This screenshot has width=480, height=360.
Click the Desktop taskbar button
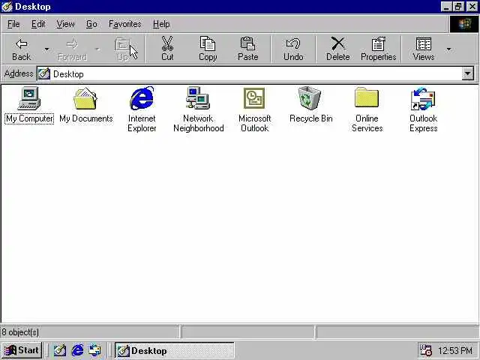pyautogui.click(x=175, y=350)
